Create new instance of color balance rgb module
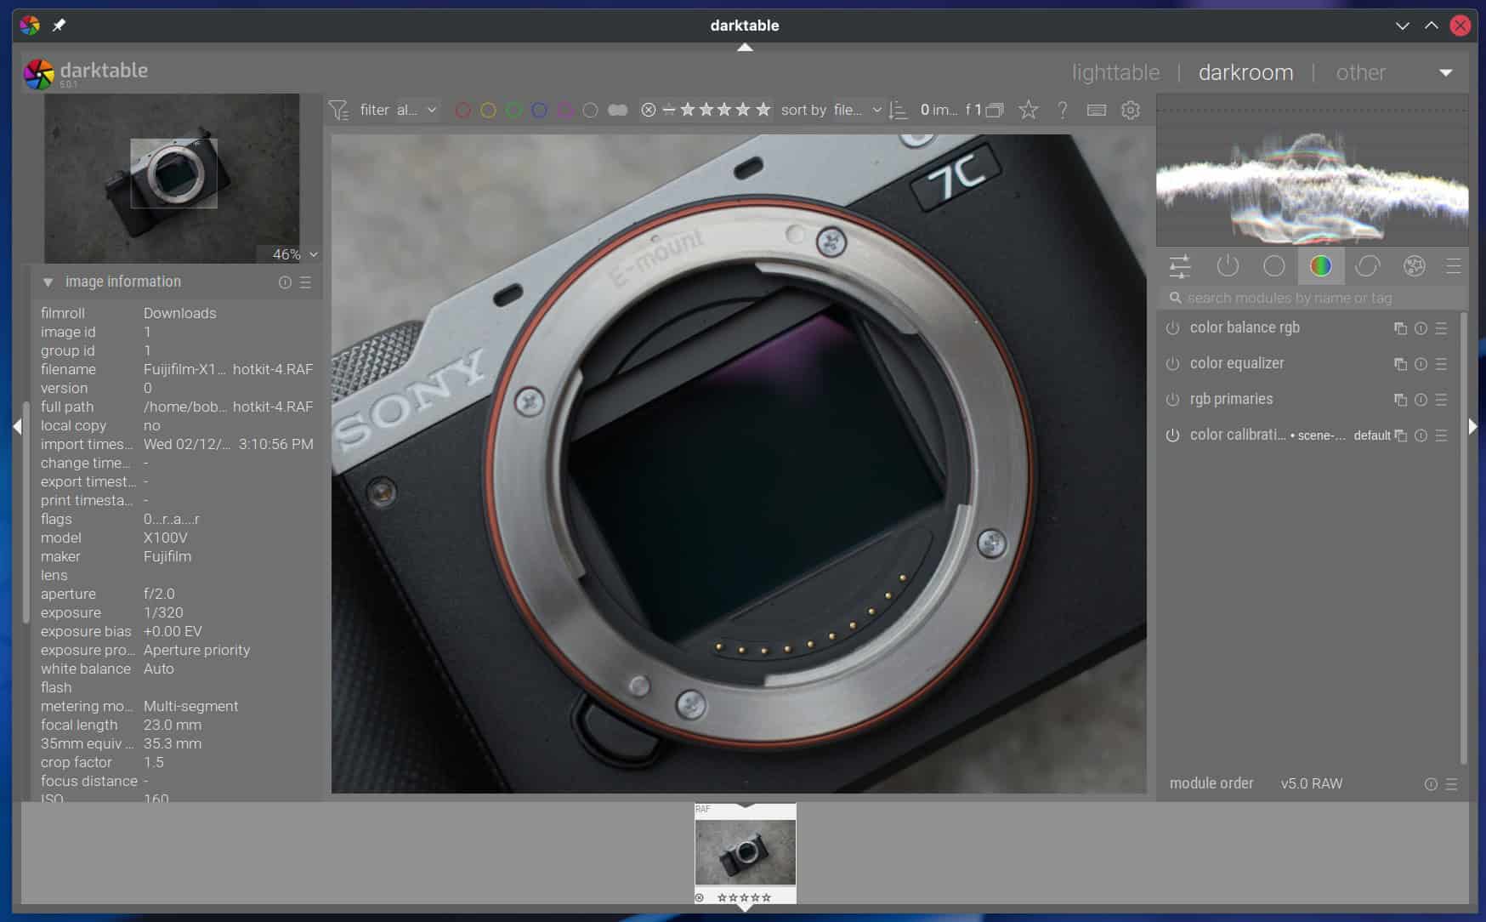The image size is (1486, 922). click(x=1401, y=327)
